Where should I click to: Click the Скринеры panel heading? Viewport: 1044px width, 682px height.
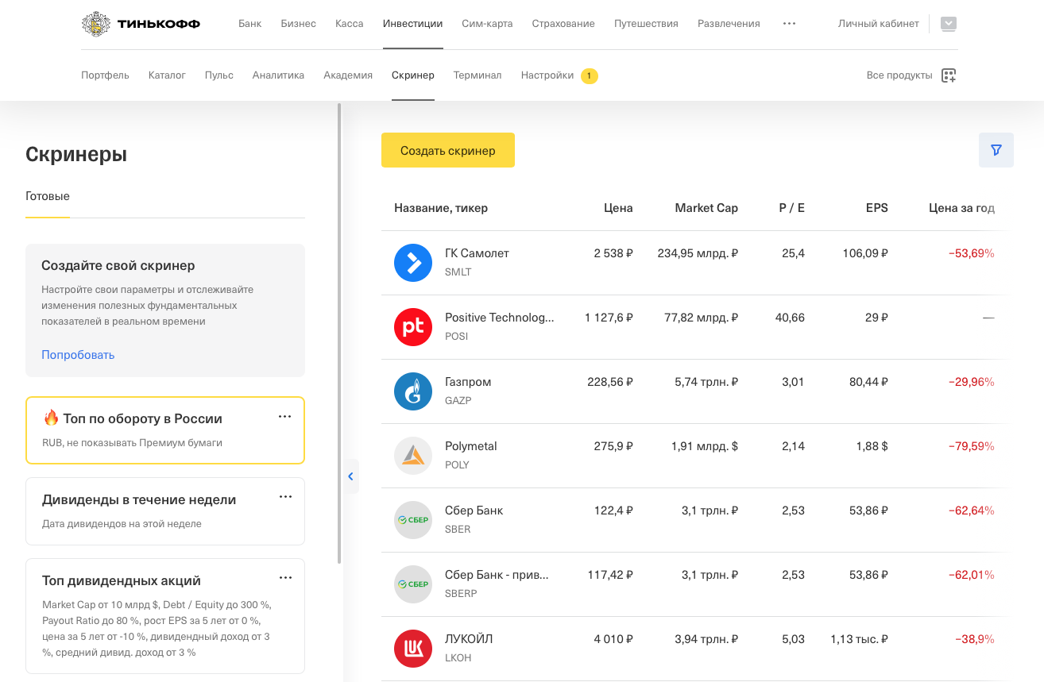76,154
